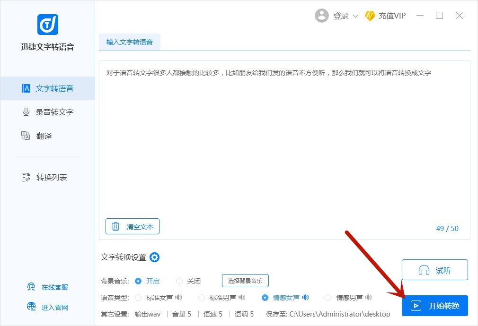Click the 开始转换 start conversion button
Viewport: 478px width, 326px height.
435,306
